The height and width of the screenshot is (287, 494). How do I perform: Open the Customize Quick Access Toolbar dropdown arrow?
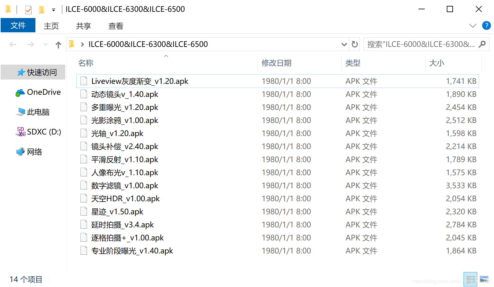click(x=53, y=10)
